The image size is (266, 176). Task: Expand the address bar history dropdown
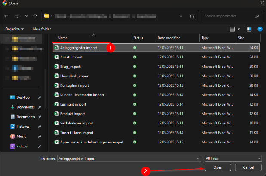(180, 16)
